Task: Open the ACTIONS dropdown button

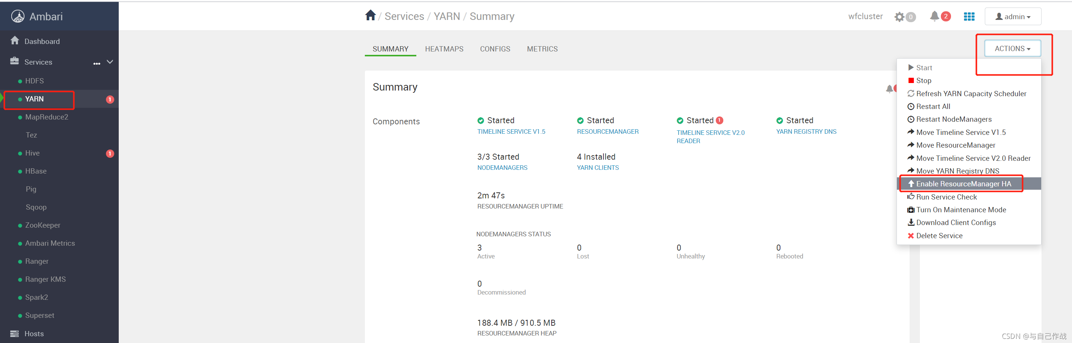Action: point(1012,48)
